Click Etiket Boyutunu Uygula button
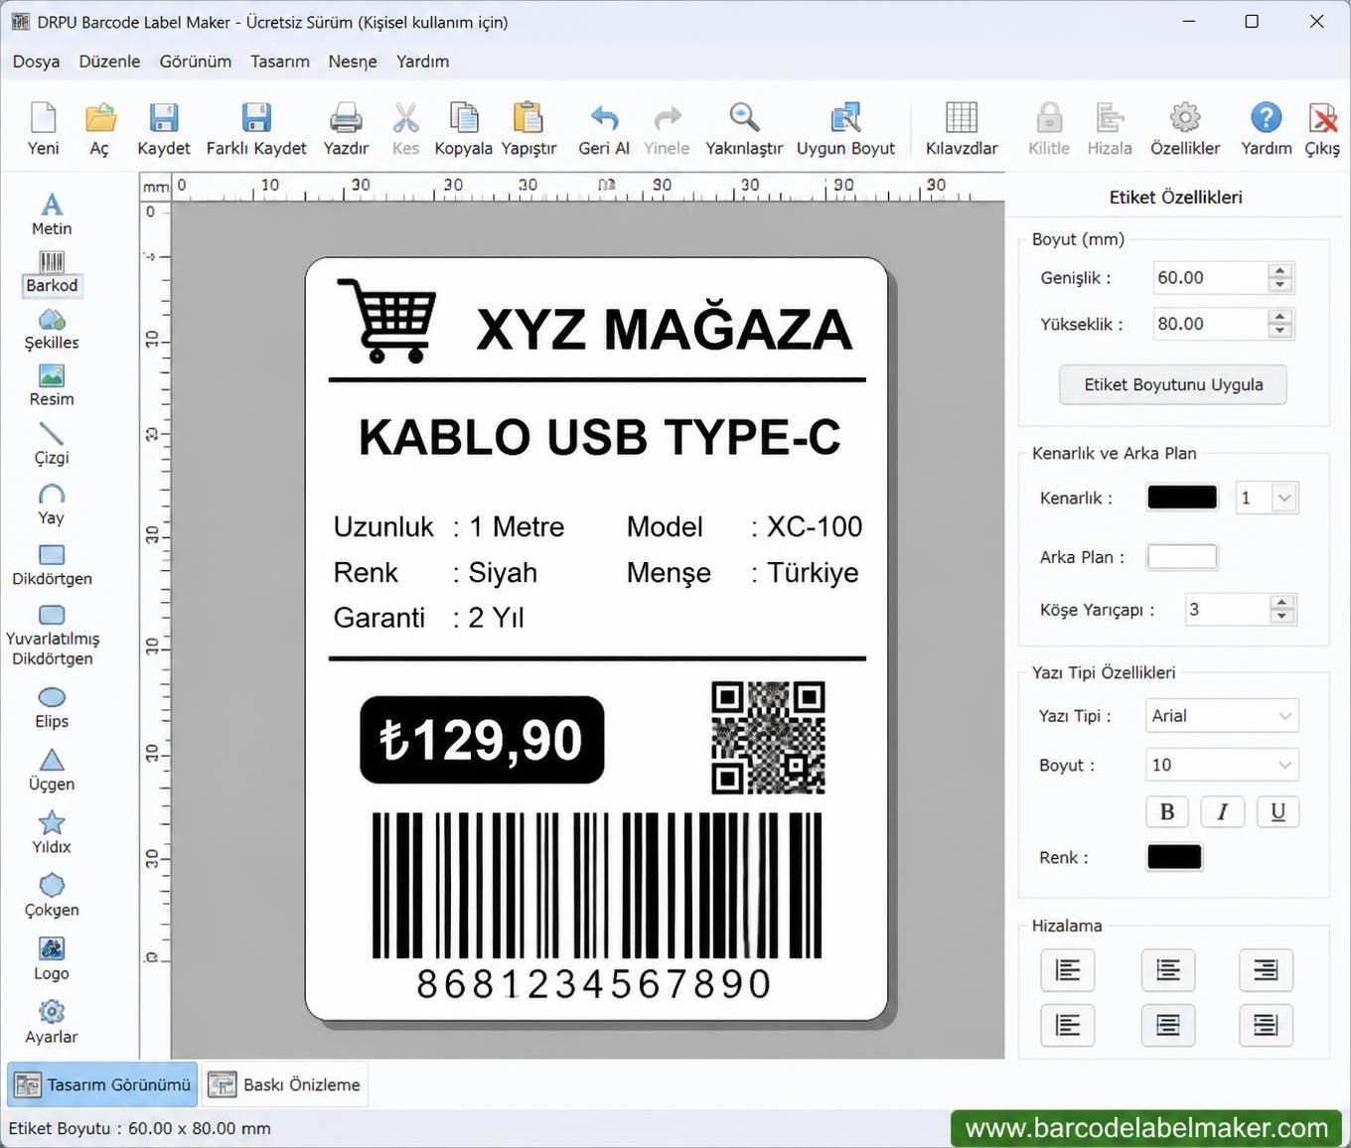 click(1173, 384)
